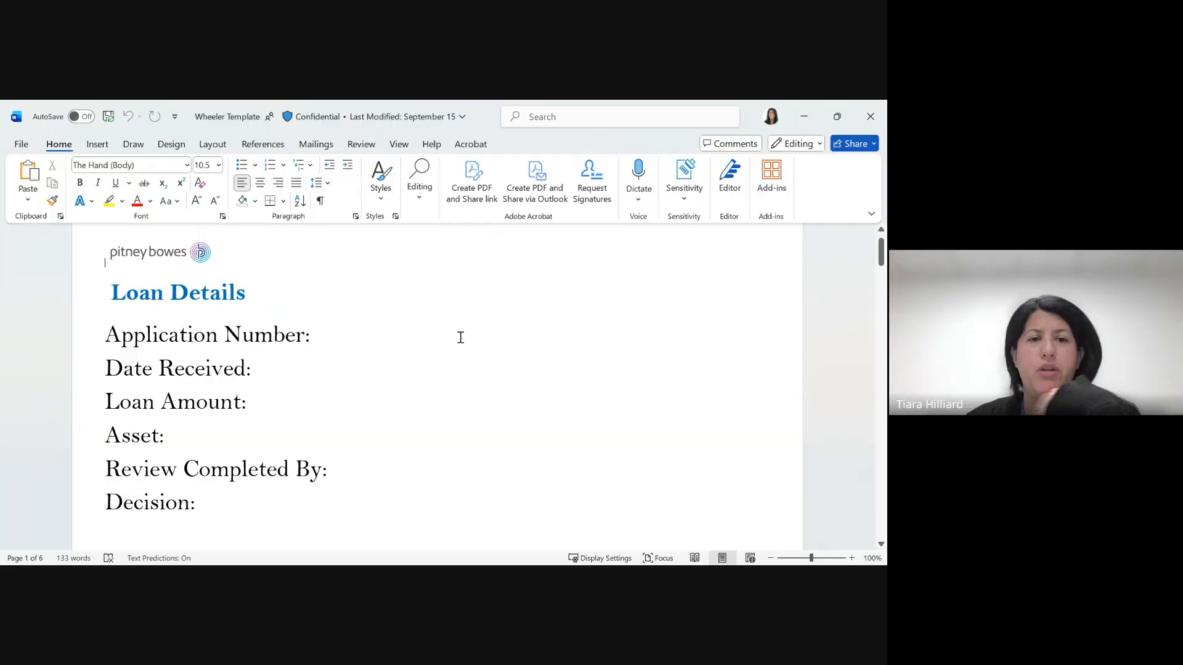
Task: Click the font color red swatch
Action: tap(137, 201)
